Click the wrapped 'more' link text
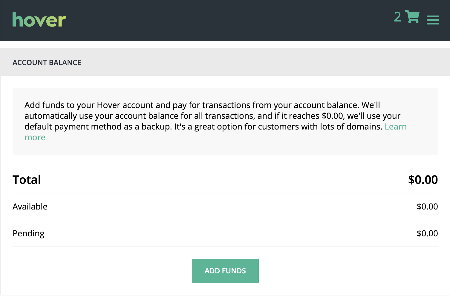This screenshot has width=450, height=305. (35, 137)
